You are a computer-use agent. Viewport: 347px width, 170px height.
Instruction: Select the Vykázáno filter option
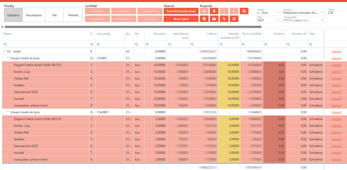click(x=13, y=15)
